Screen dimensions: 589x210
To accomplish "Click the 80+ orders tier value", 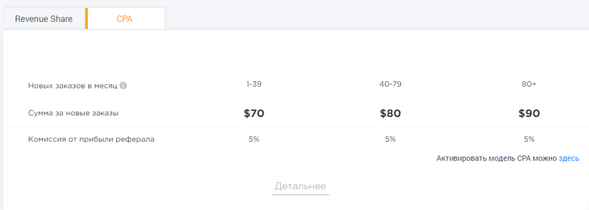I will [529, 84].
